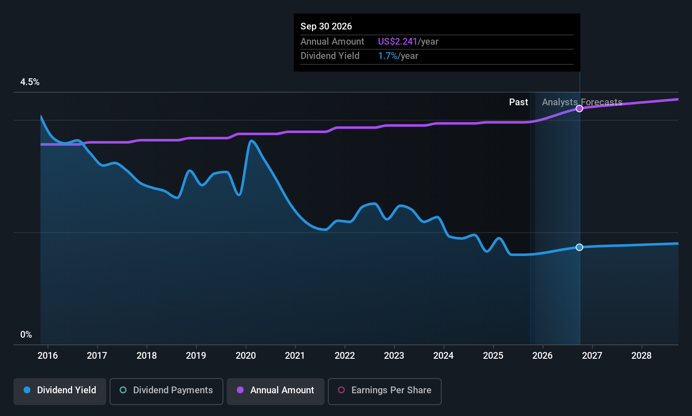Click the 2020 x-axis year label

246,356
